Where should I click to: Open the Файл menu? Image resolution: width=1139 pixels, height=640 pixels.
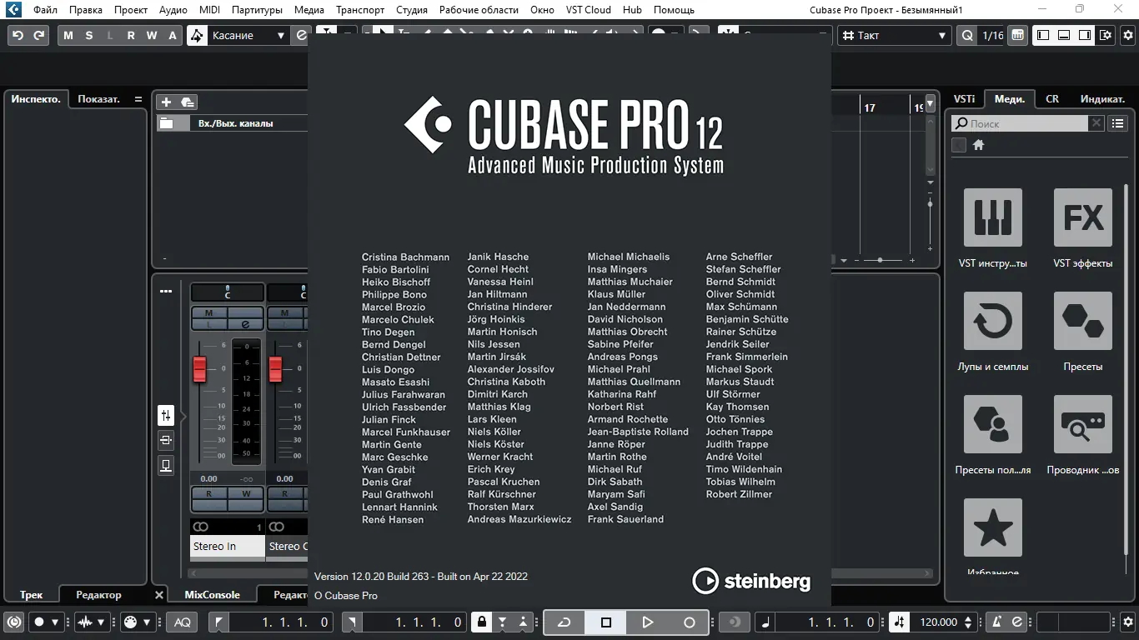click(x=46, y=9)
